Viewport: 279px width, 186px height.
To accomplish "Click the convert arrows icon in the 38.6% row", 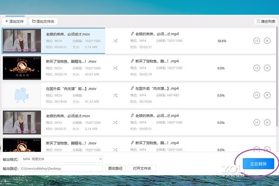I will click(115, 41).
